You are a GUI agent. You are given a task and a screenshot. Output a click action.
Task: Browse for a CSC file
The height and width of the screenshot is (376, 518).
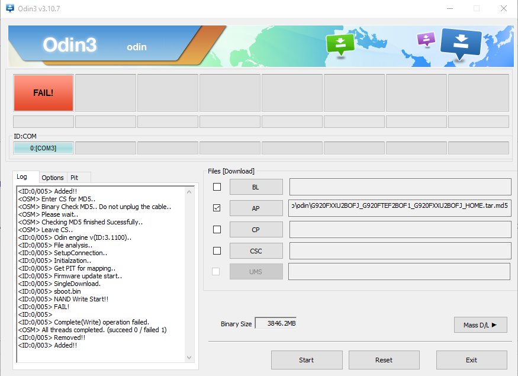click(x=256, y=251)
